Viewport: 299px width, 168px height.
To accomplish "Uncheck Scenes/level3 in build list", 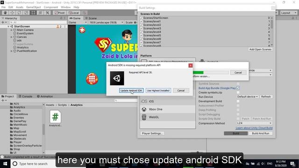I will (x=141, y=28).
